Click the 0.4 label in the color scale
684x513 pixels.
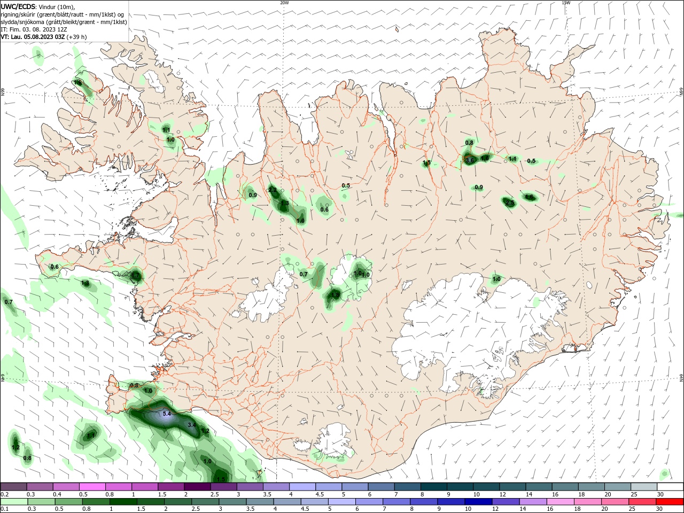click(x=57, y=494)
